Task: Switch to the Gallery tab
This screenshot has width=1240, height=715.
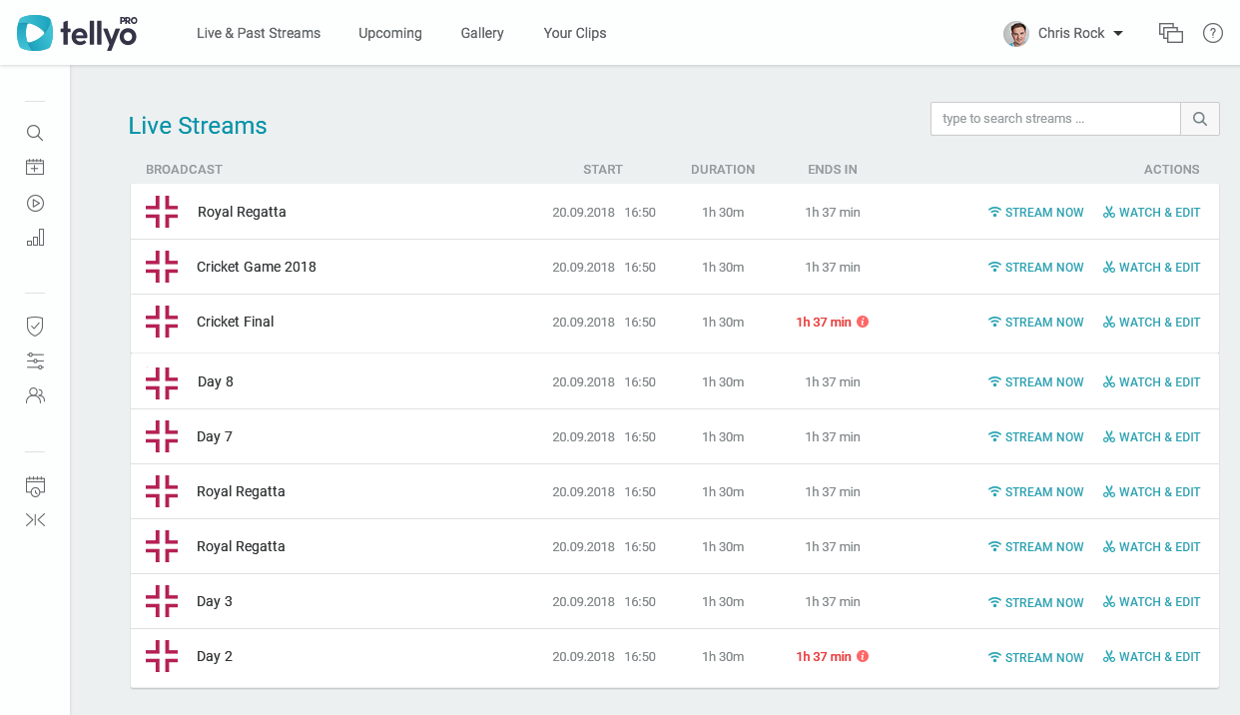Action: (482, 33)
